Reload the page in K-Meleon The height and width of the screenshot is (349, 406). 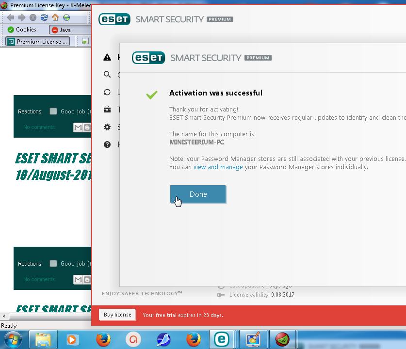pyautogui.click(x=44, y=17)
